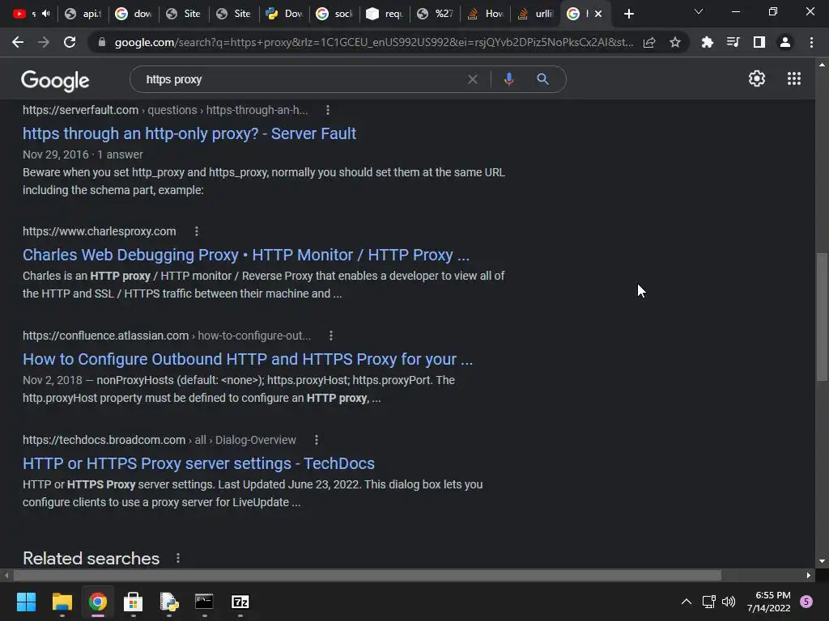Switch to the 'requ' tab
Viewport: 829px width, 621px height.
pyautogui.click(x=385, y=14)
